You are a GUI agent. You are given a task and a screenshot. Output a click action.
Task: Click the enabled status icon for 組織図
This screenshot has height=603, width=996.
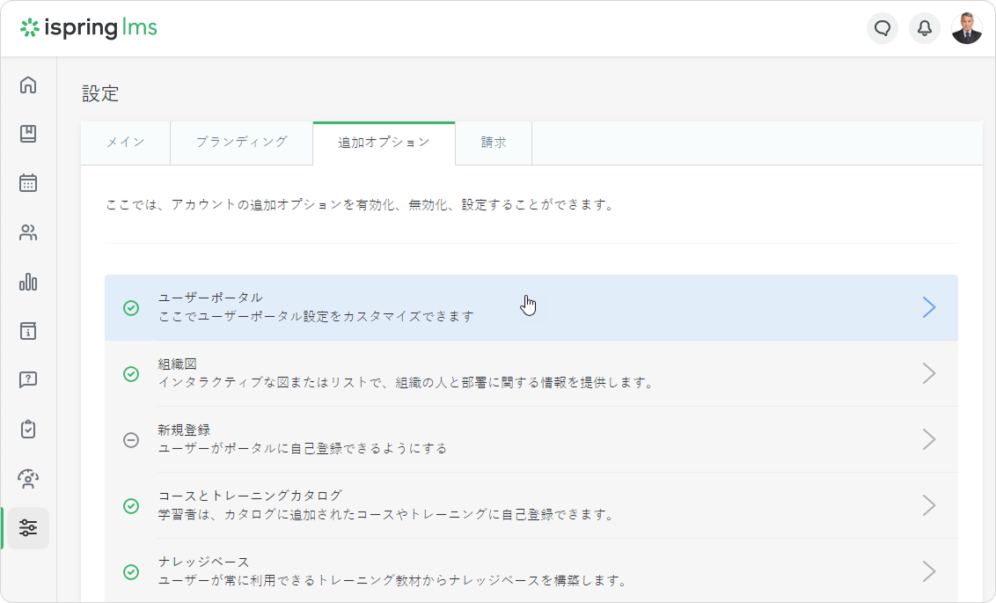coord(131,374)
